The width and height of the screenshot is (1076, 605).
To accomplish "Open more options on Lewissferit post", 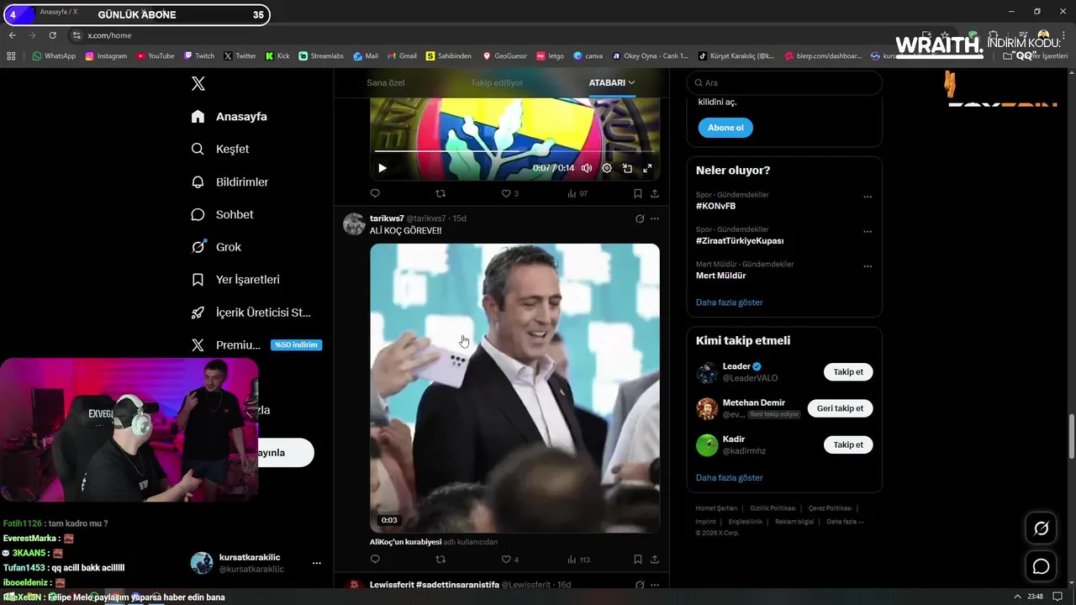I will [655, 585].
